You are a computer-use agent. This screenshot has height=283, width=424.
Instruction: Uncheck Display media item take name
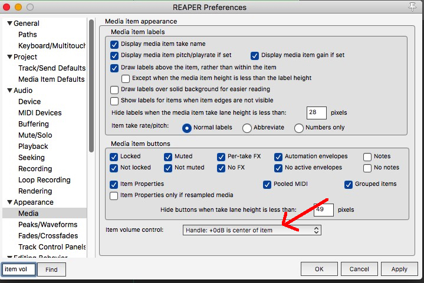point(114,44)
